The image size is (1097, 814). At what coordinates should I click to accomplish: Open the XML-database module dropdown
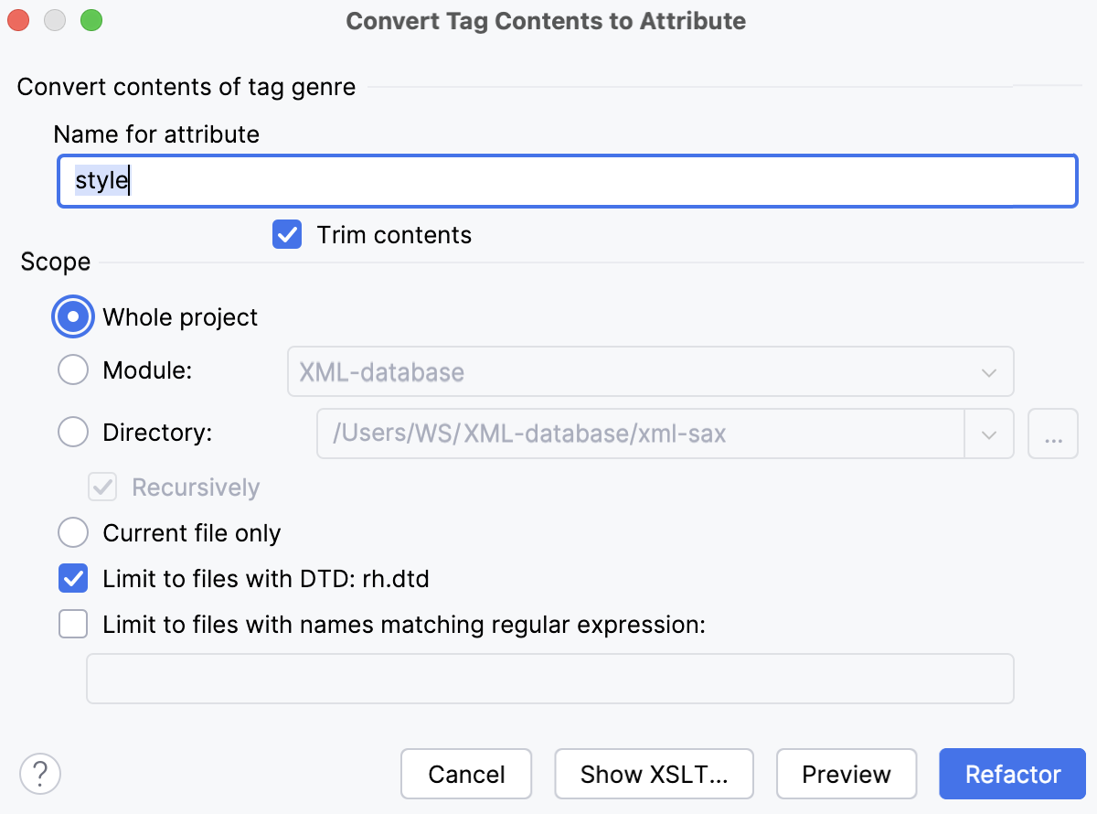tap(988, 372)
